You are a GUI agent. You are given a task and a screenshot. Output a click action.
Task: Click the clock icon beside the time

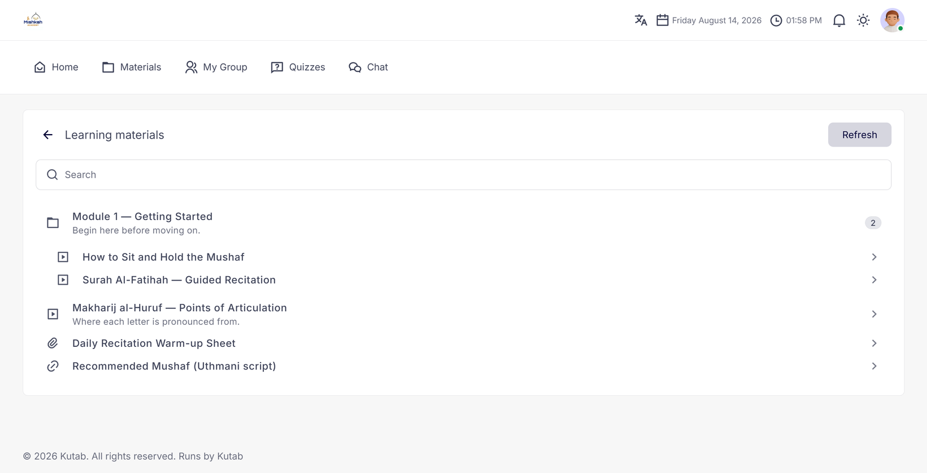click(x=776, y=20)
